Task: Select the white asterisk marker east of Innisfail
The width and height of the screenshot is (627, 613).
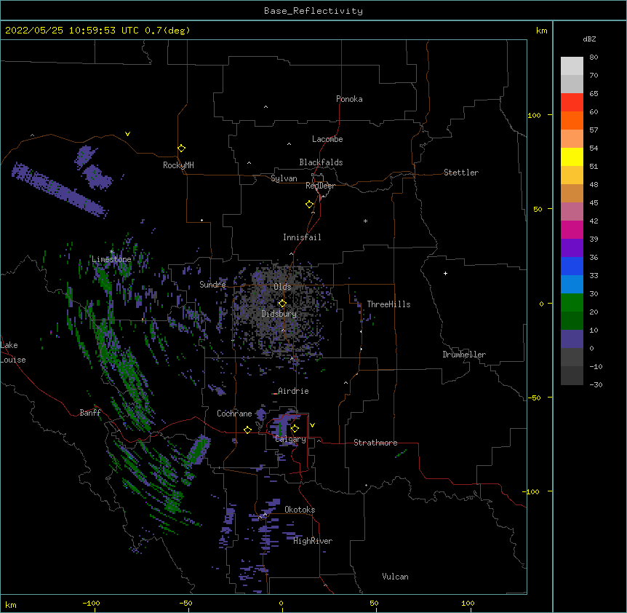Action: [x=365, y=221]
